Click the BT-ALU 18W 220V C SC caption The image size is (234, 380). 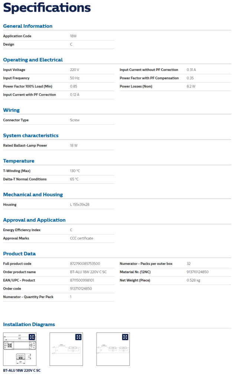pyautogui.click(x=22, y=371)
